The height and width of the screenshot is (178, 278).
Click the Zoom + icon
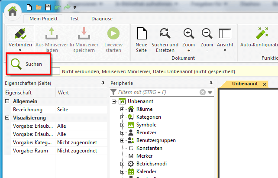click(189, 34)
